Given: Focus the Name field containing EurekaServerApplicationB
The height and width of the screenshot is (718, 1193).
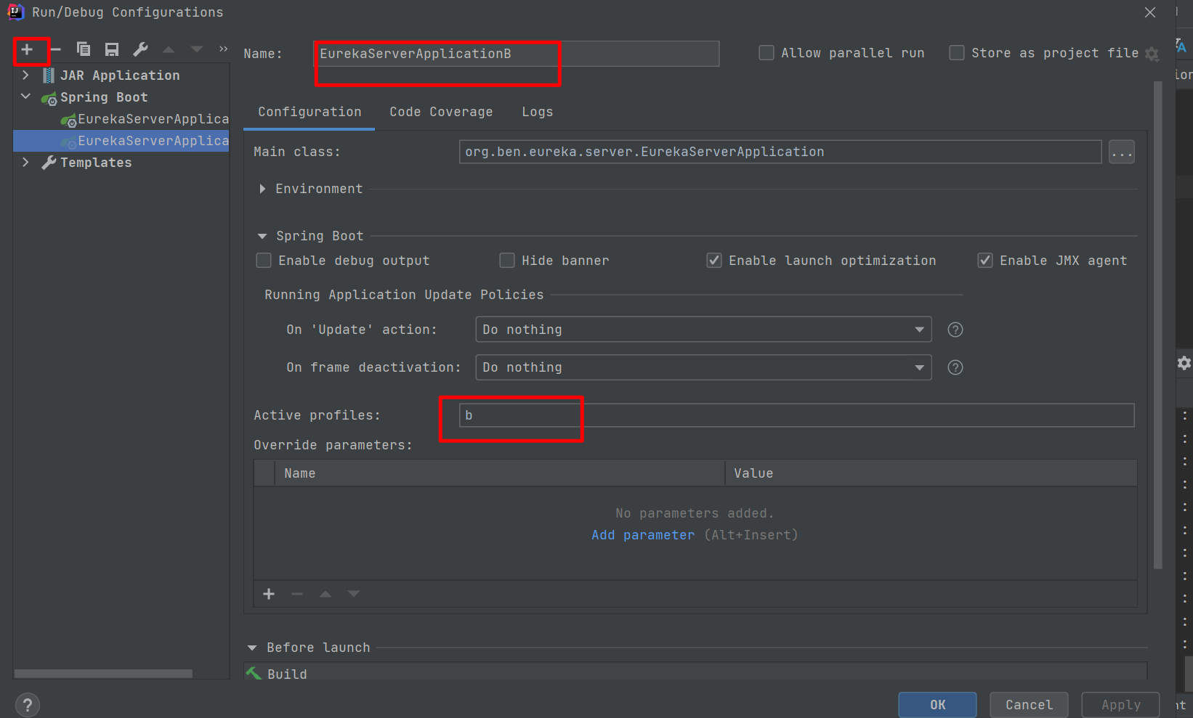Looking at the screenshot, I should click(517, 54).
